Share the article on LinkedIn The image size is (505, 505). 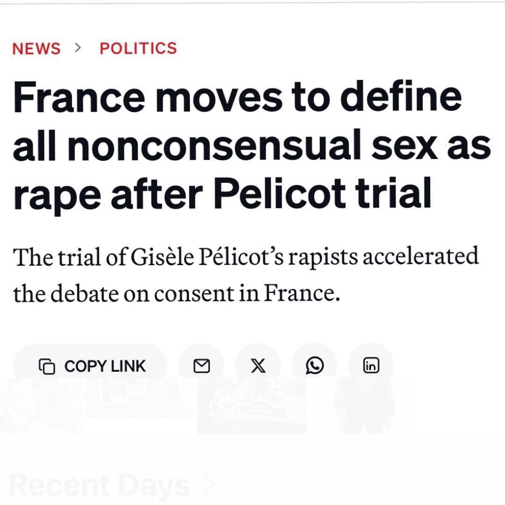[x=371, y=366]
